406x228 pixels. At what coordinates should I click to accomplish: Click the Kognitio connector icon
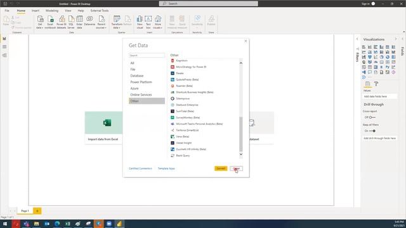pos(173,61)
